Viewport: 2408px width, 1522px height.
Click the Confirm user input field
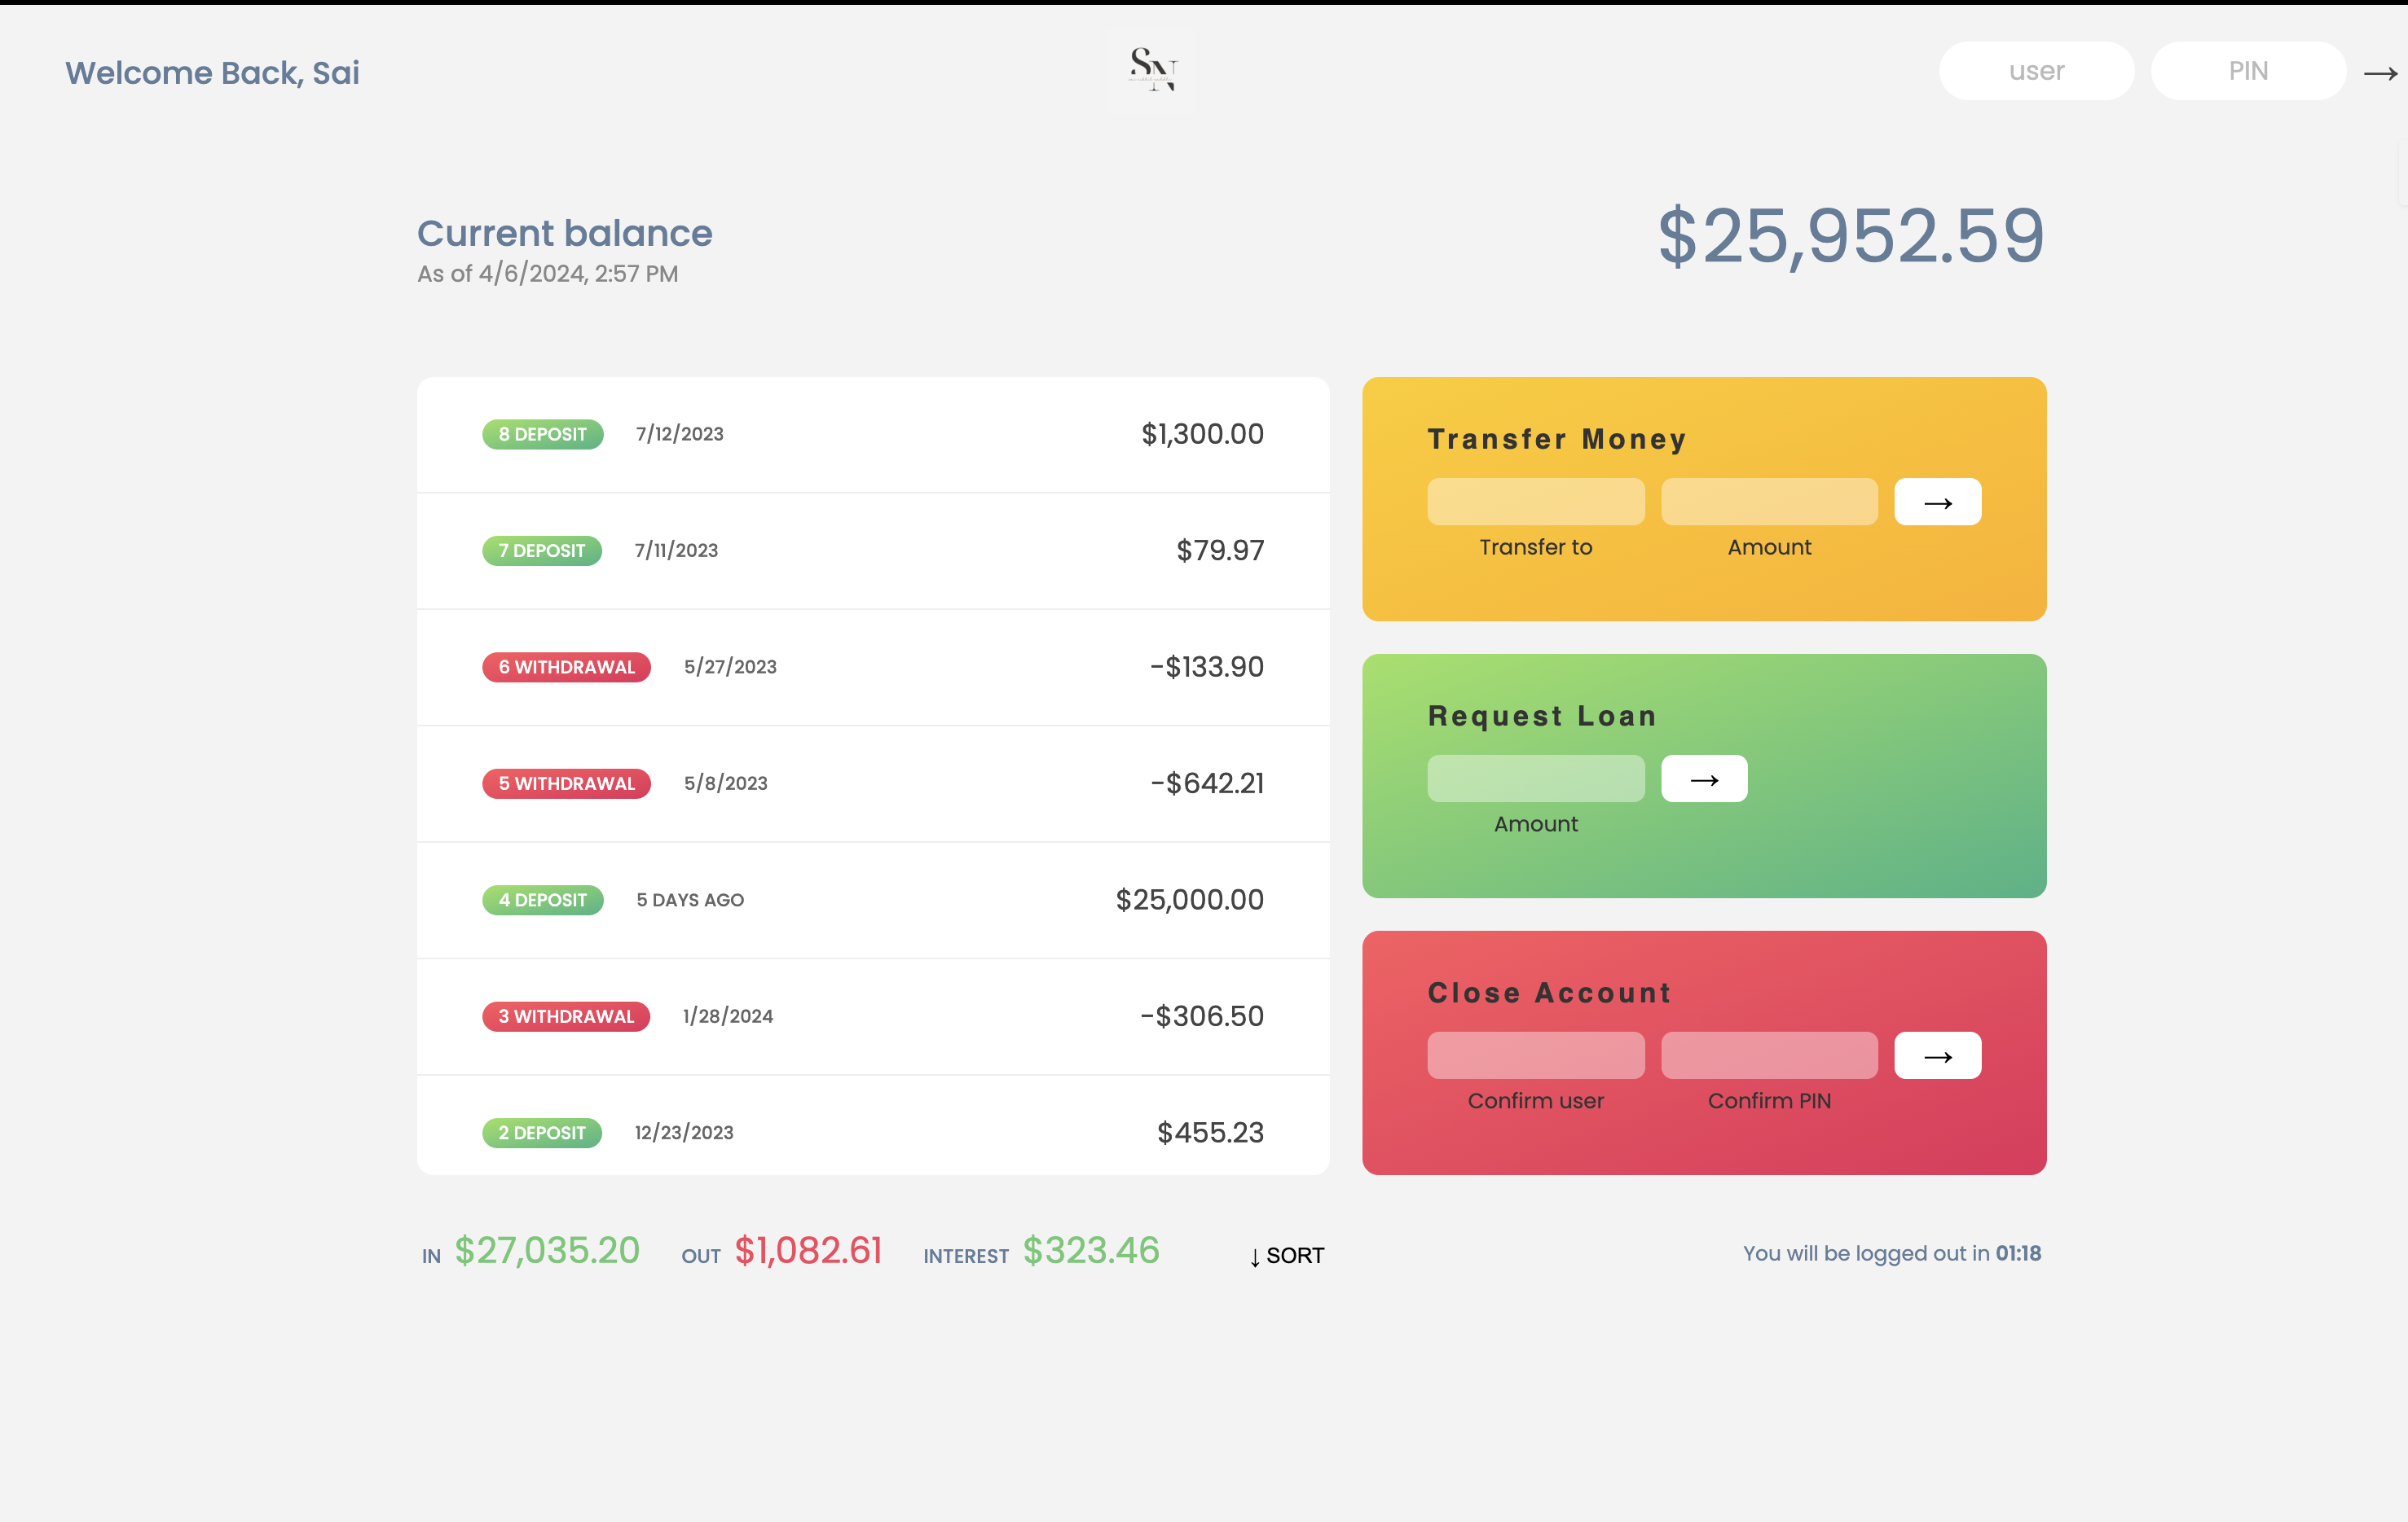(1535, 1055)
